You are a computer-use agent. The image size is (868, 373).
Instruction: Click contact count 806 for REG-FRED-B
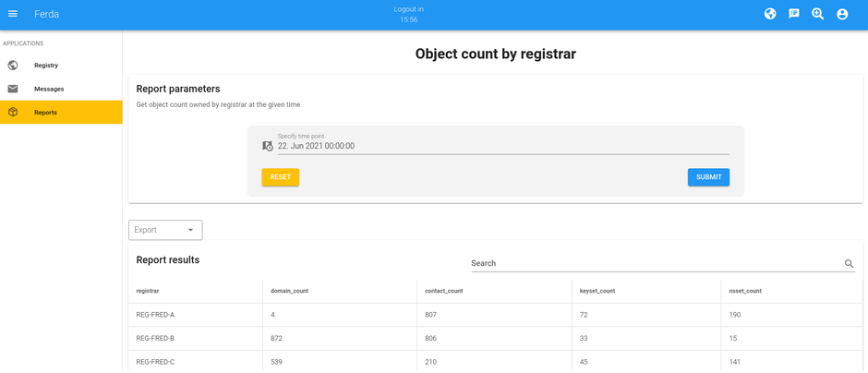pyautogui.click(x=430, y=338)
